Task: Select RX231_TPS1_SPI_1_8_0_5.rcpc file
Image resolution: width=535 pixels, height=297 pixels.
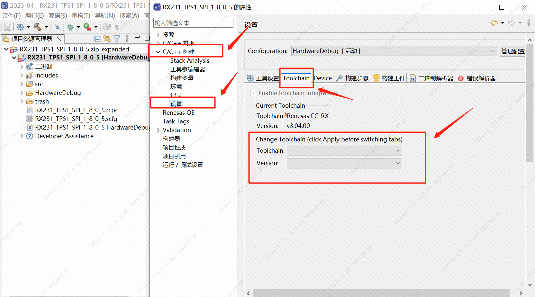Action: point(77,110)
